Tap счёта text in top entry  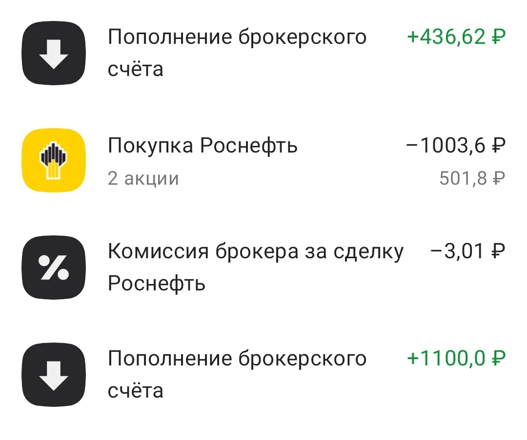136,69
